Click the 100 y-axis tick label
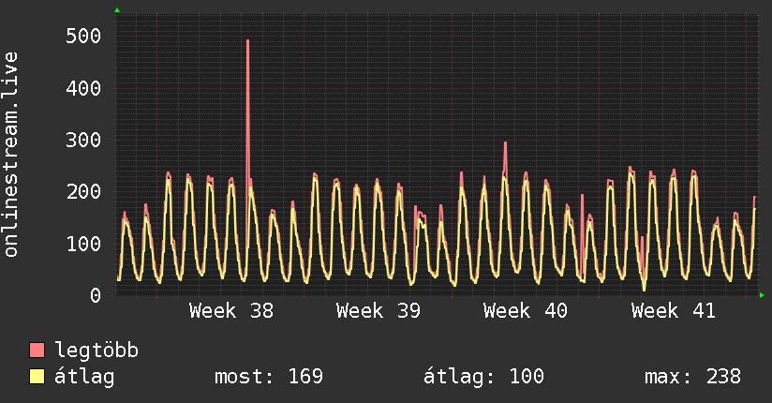The width and height of the screenshot is (772, 403). 83,244
